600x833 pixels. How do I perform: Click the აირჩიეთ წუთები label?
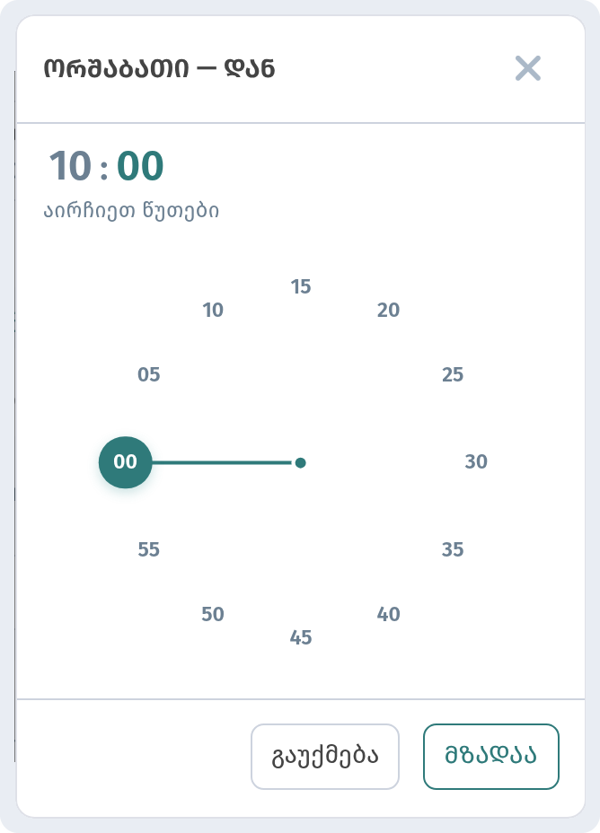pos(131,211)
